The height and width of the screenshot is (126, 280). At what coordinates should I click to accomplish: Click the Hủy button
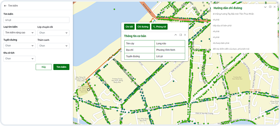(44, 67)
